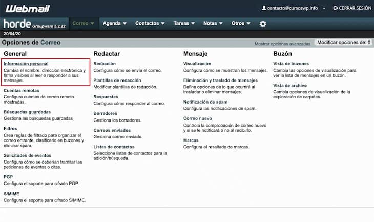
Task: Expand the Contactos menu
Action: pyautogui.click(x=150, y=23)
